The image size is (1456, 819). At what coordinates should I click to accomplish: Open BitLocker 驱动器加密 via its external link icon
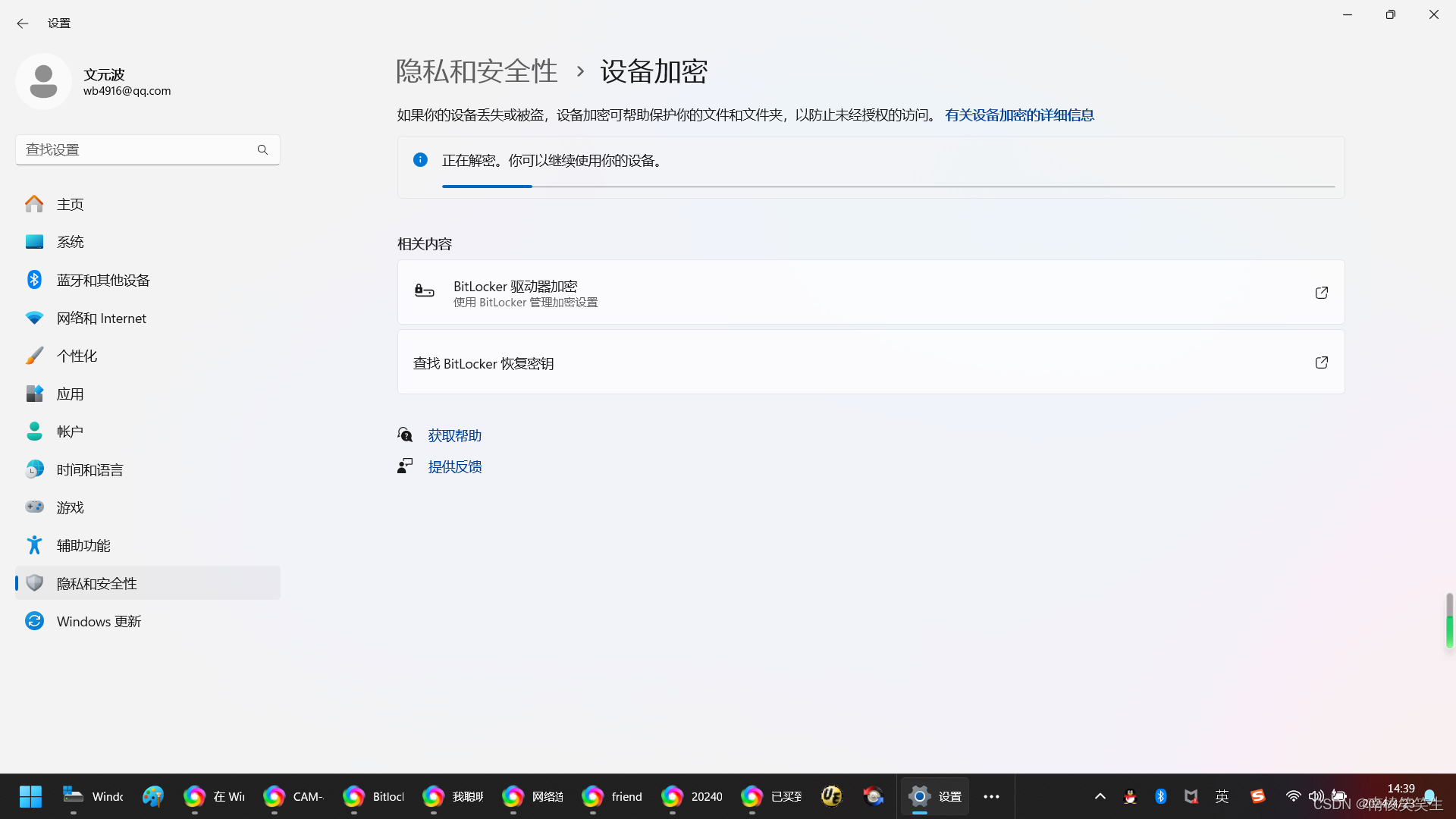click(1321, 292)
